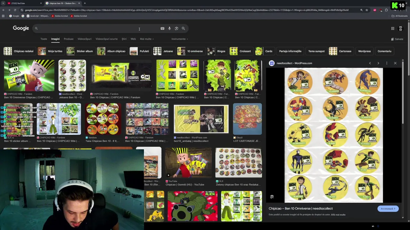This screenshot has height=230, width=410.
Task: Expand the Instrumente tools dropdown
Action: 180,39
